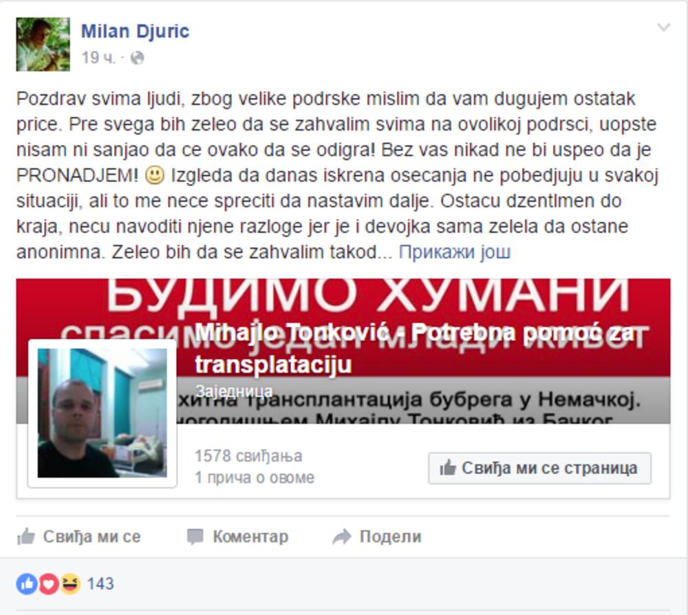The width and height of the screenshot is (688, 615).
Task: Click the laughing haha reaction icon
Action: point(70,584)
